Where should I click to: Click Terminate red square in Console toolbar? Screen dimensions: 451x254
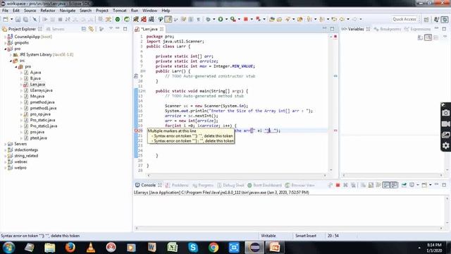338,185
